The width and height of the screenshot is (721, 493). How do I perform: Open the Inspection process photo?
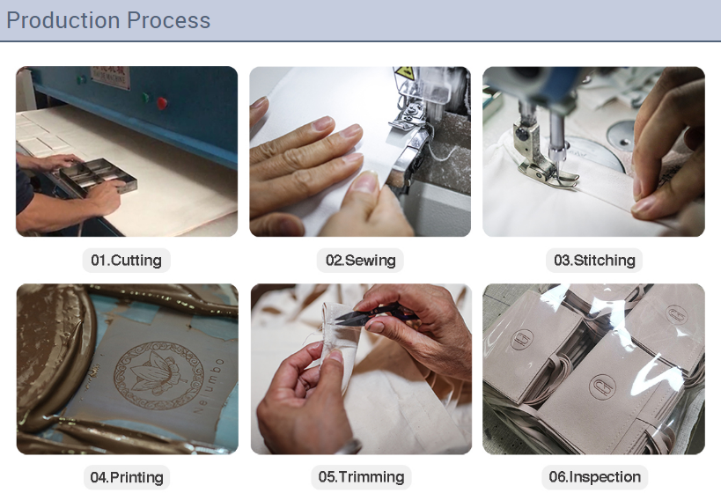point(593,369)
